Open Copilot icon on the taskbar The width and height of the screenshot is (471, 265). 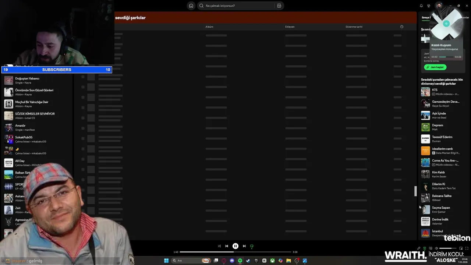click(280, 261)
